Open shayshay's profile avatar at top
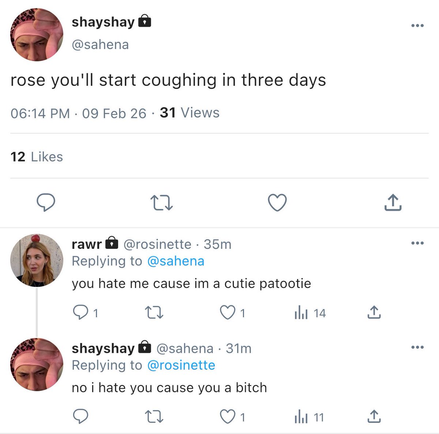 37,34
